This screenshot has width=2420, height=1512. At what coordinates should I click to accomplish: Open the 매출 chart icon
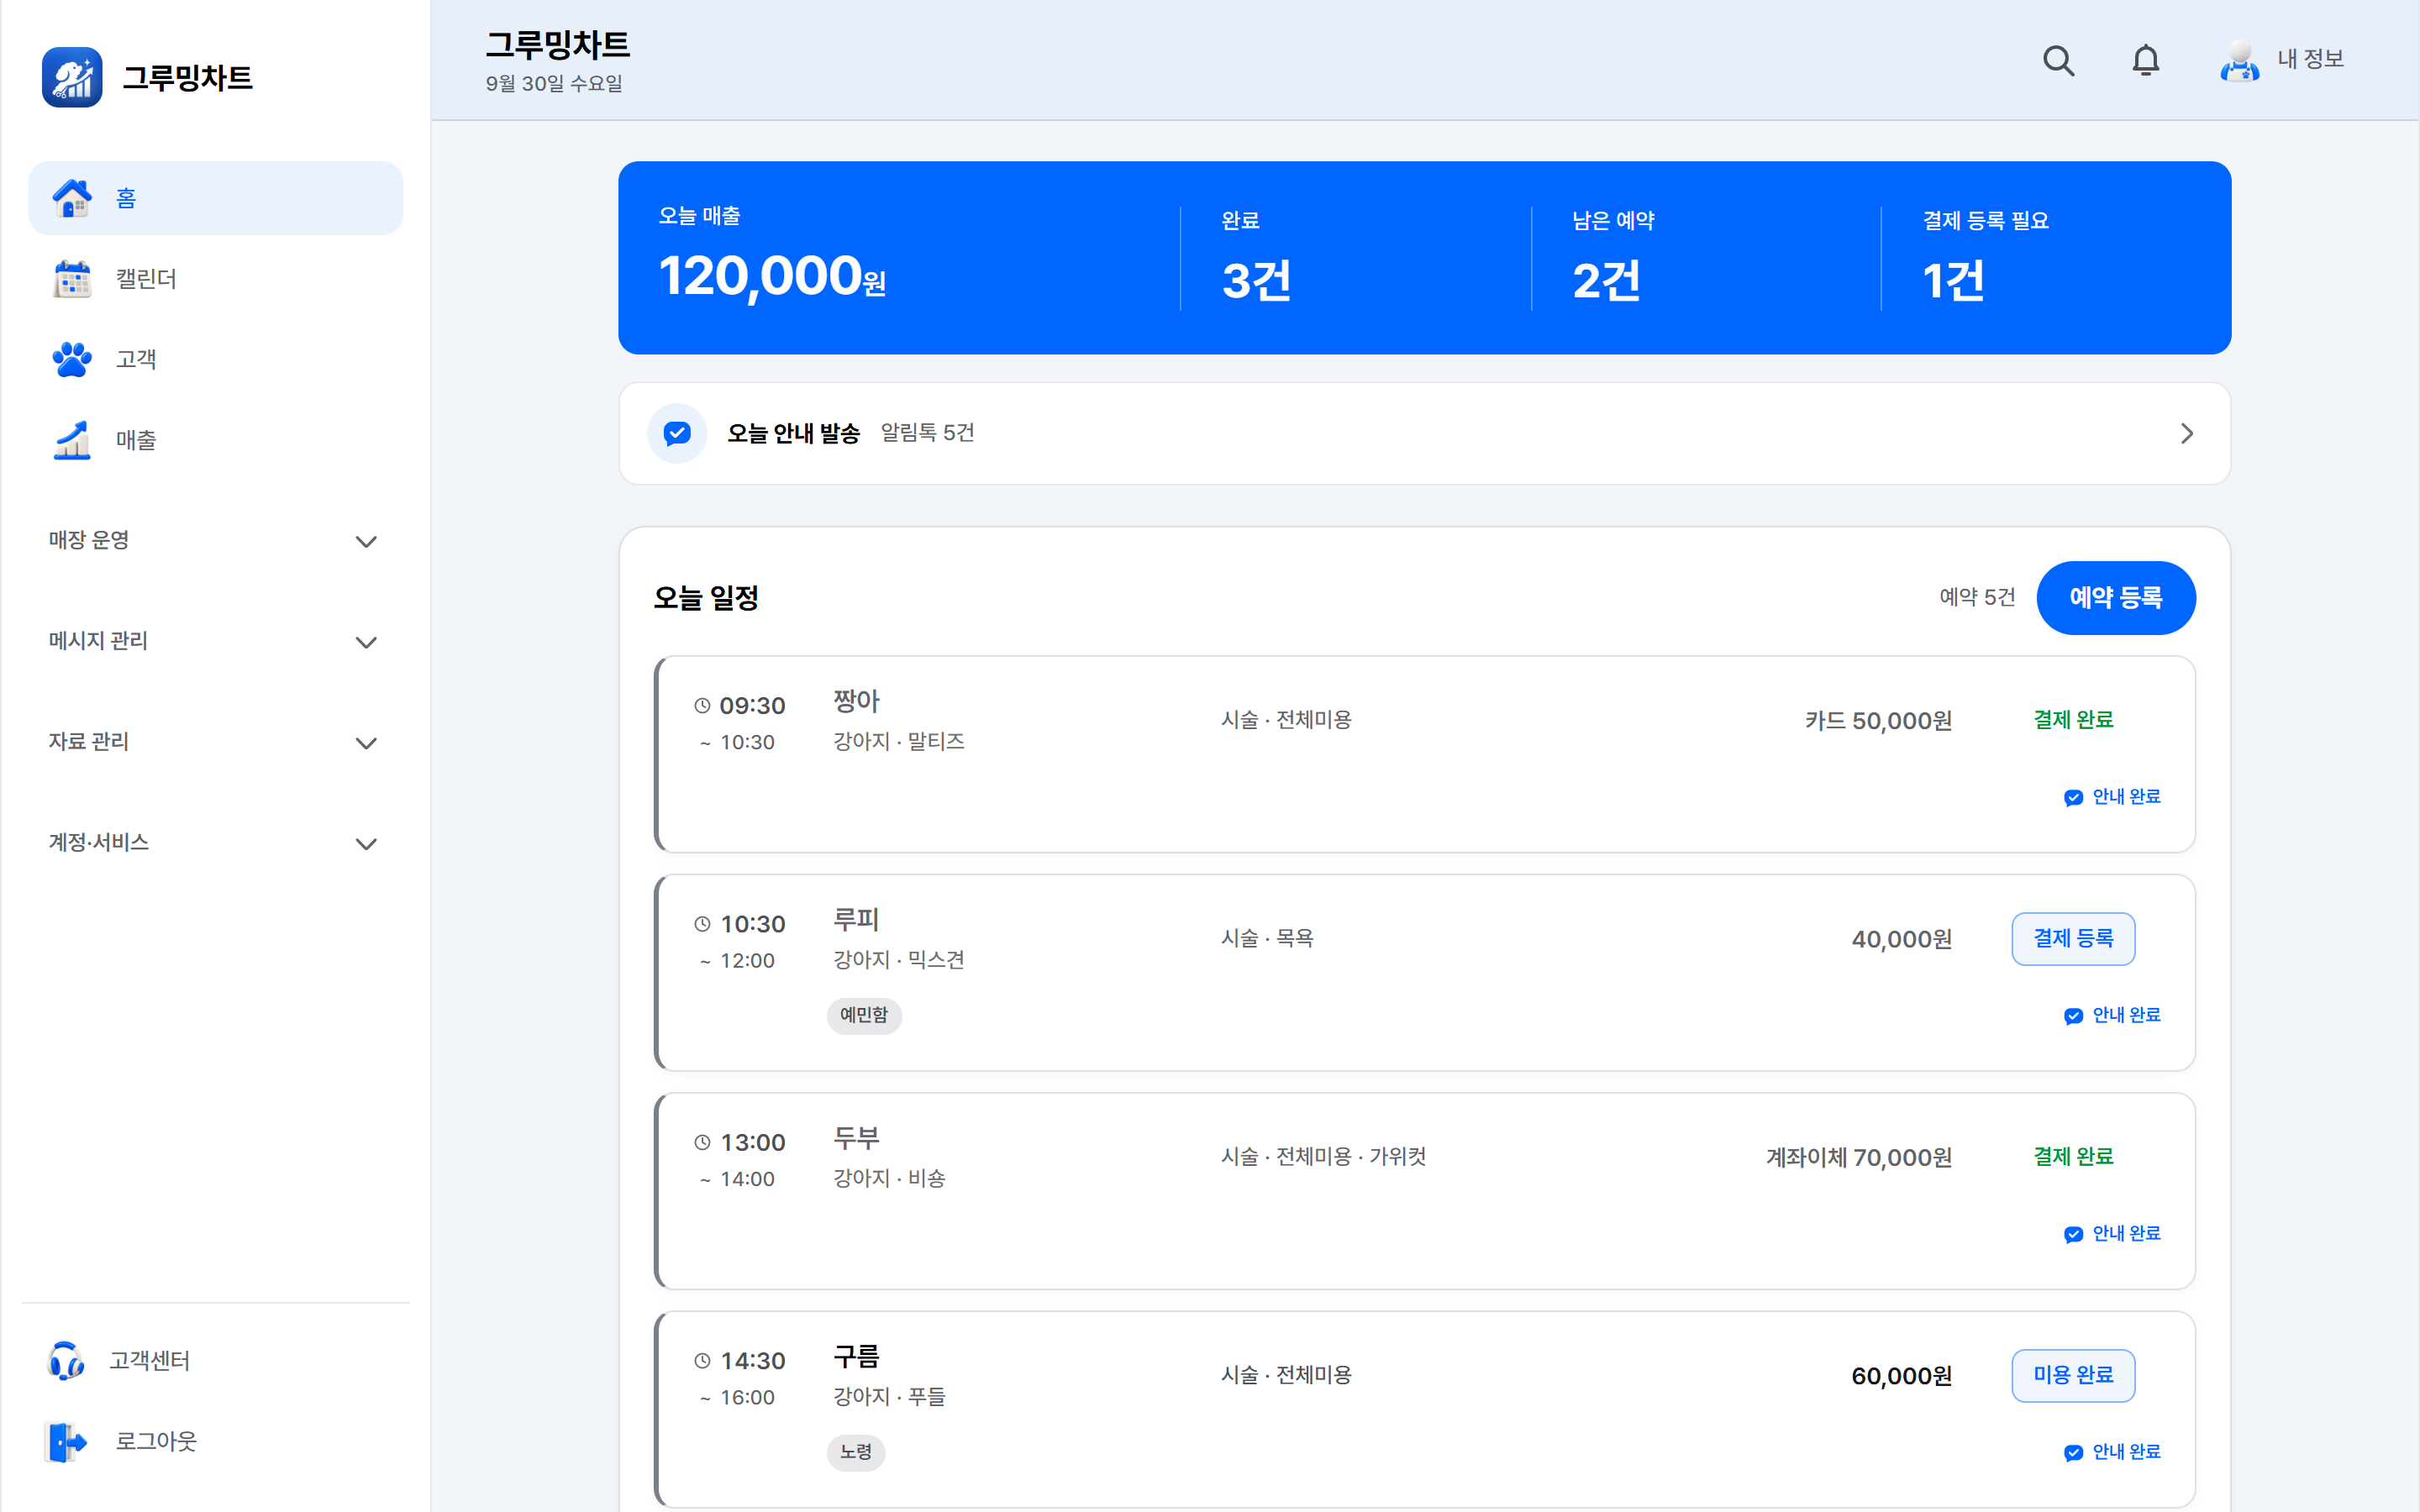[72, 440]
